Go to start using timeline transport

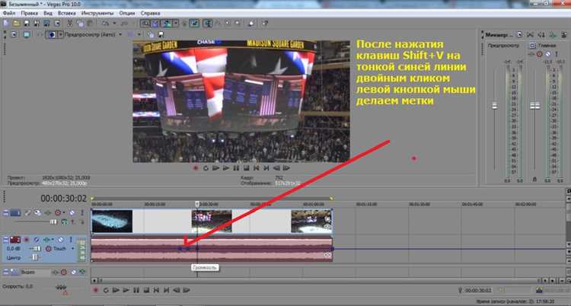click(156, 290)
